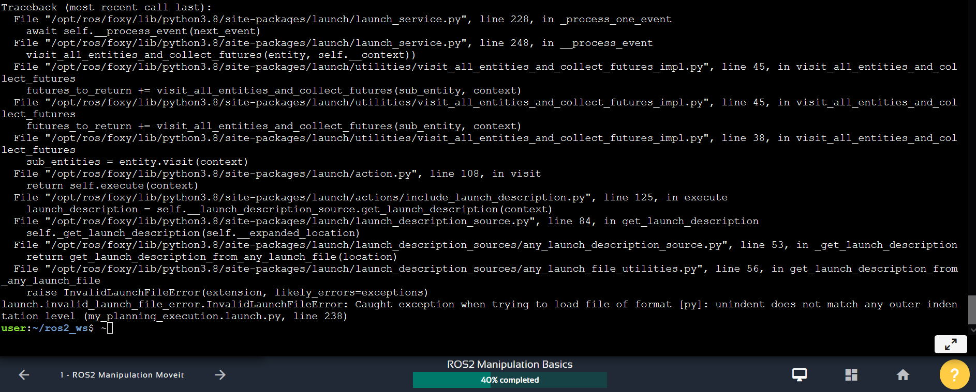This screenshot has width=976, height=392.
Task: Open the dashboard layout icon
Action: tap(851, 375)
